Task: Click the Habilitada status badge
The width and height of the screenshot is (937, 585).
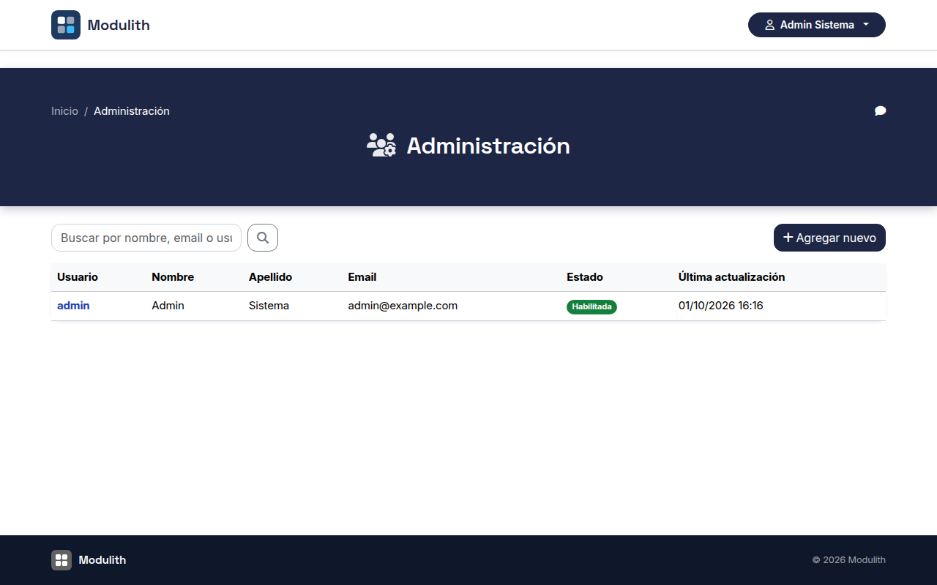Action: click(591, 307)
